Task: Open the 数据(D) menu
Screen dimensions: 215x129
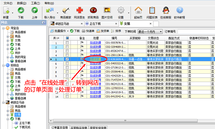Action: [22, 3]
